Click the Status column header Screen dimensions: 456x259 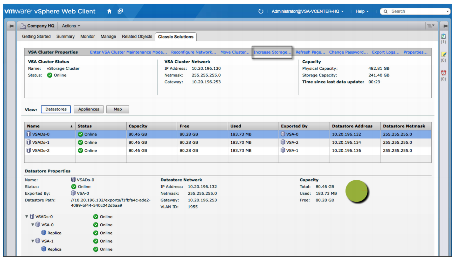(101, 126)
